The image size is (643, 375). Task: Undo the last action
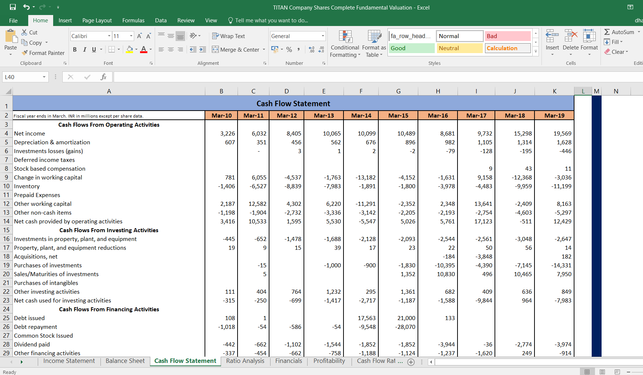click(x=26, y=7)
